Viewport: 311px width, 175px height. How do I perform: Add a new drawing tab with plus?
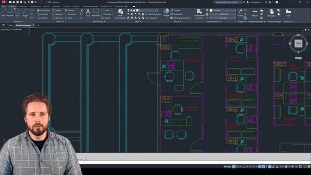(38, 25)
